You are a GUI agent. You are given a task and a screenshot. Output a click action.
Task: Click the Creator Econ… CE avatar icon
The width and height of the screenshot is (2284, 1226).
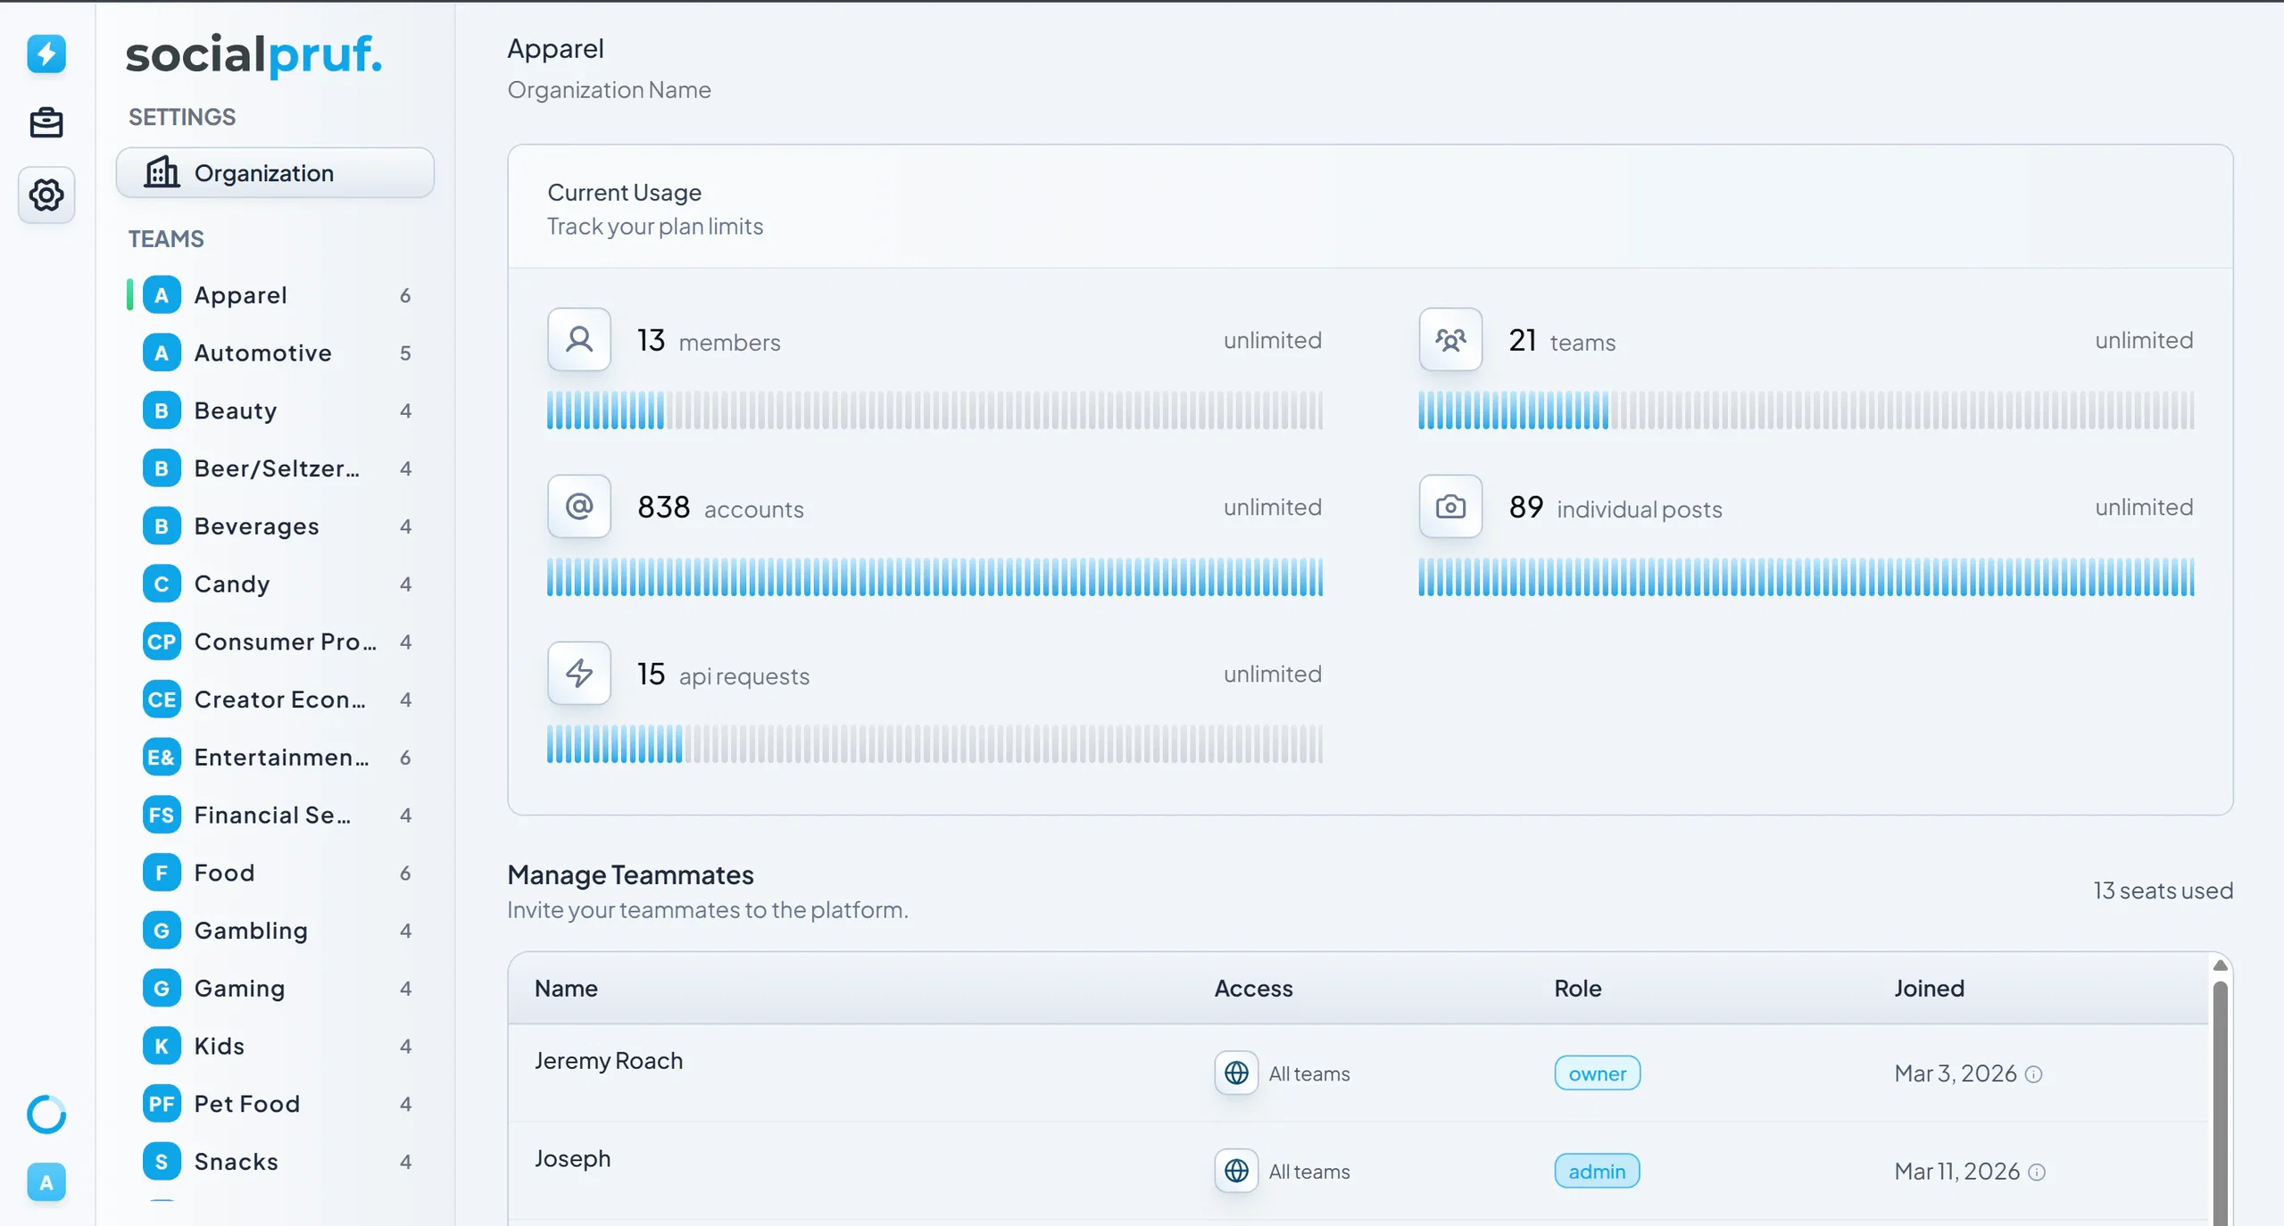point(162,700)
